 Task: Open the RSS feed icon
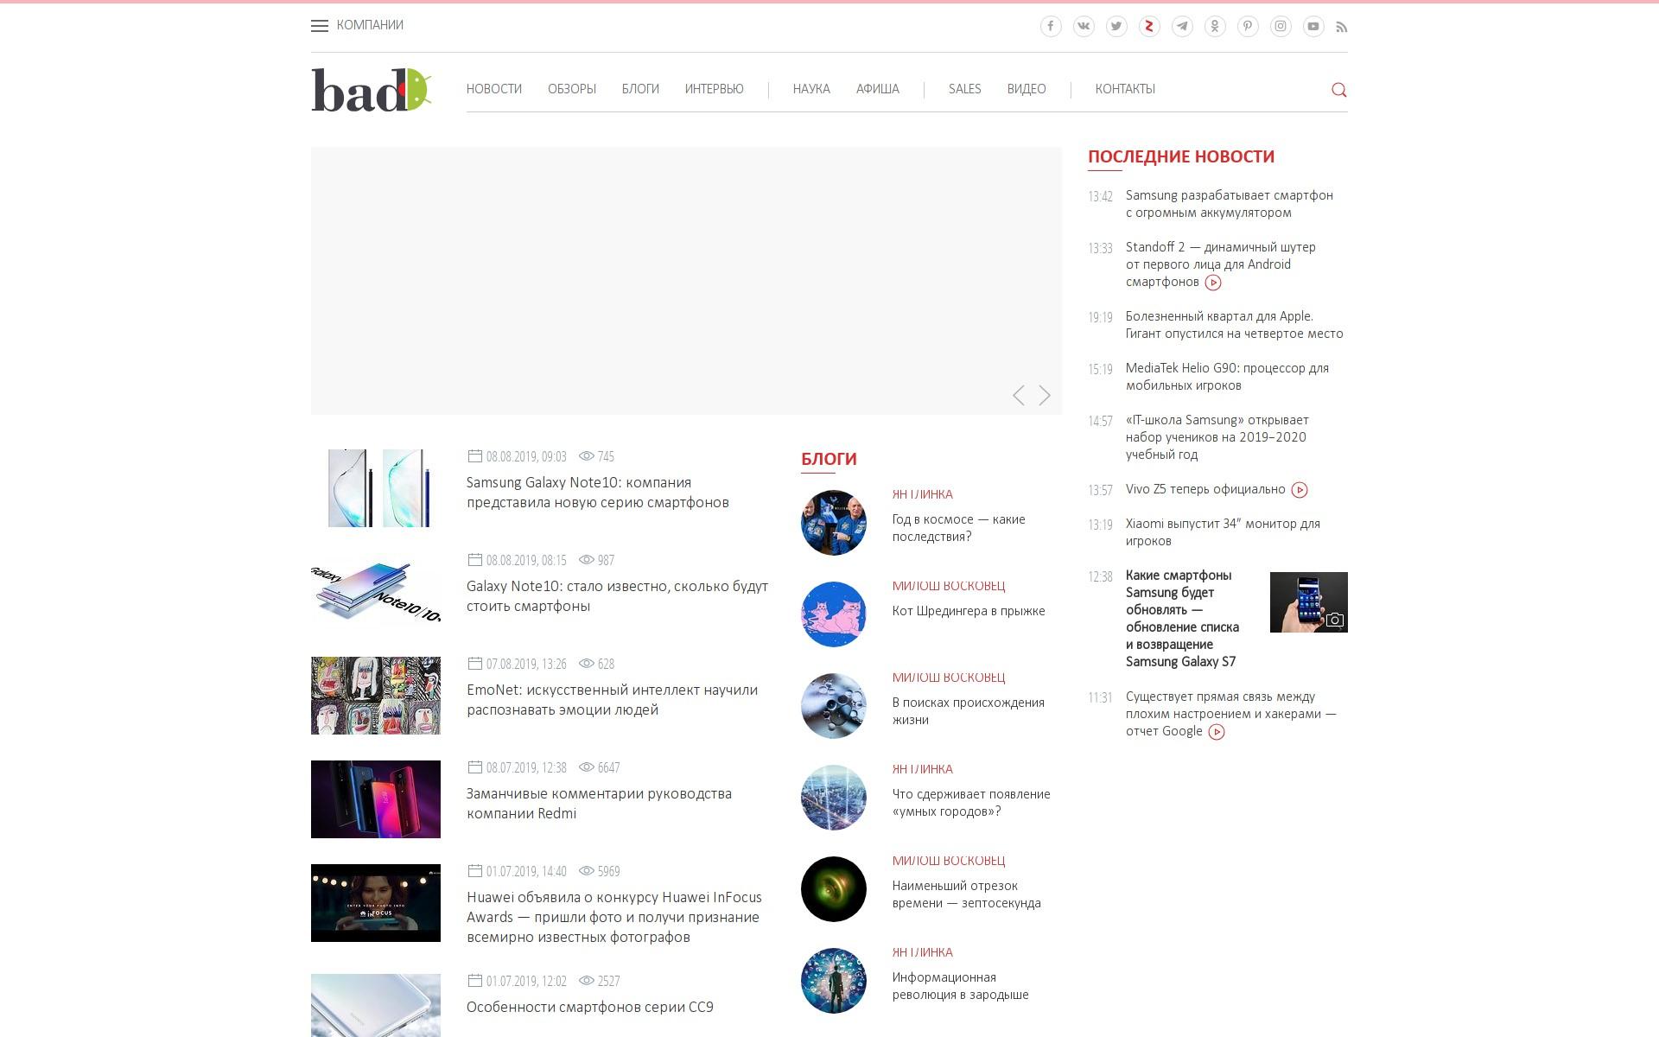point(1342,27)
